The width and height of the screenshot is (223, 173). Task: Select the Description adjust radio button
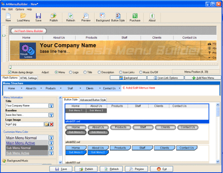pyautogui.click(x=99, y=72)
